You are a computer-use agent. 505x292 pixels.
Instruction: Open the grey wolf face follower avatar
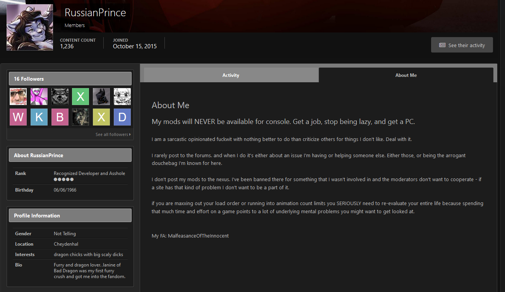(60, 97)
